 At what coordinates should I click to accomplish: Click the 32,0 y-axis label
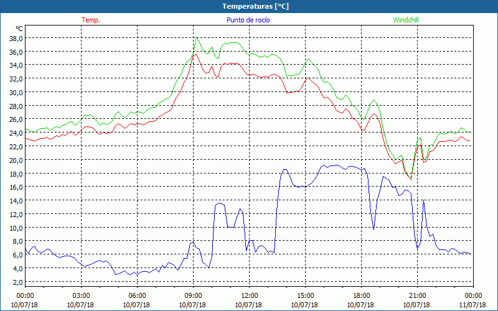(x=16, y=79)
